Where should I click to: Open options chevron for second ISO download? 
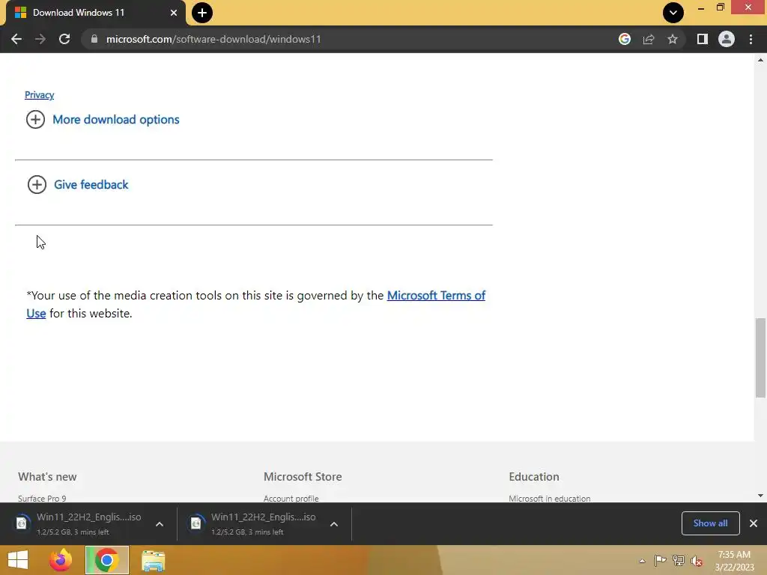(334, 523)
